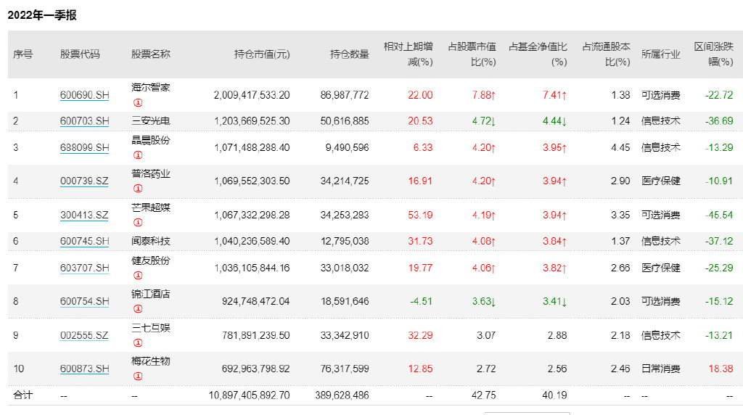Click red info icon under 海尔智家

pos(138,103)
